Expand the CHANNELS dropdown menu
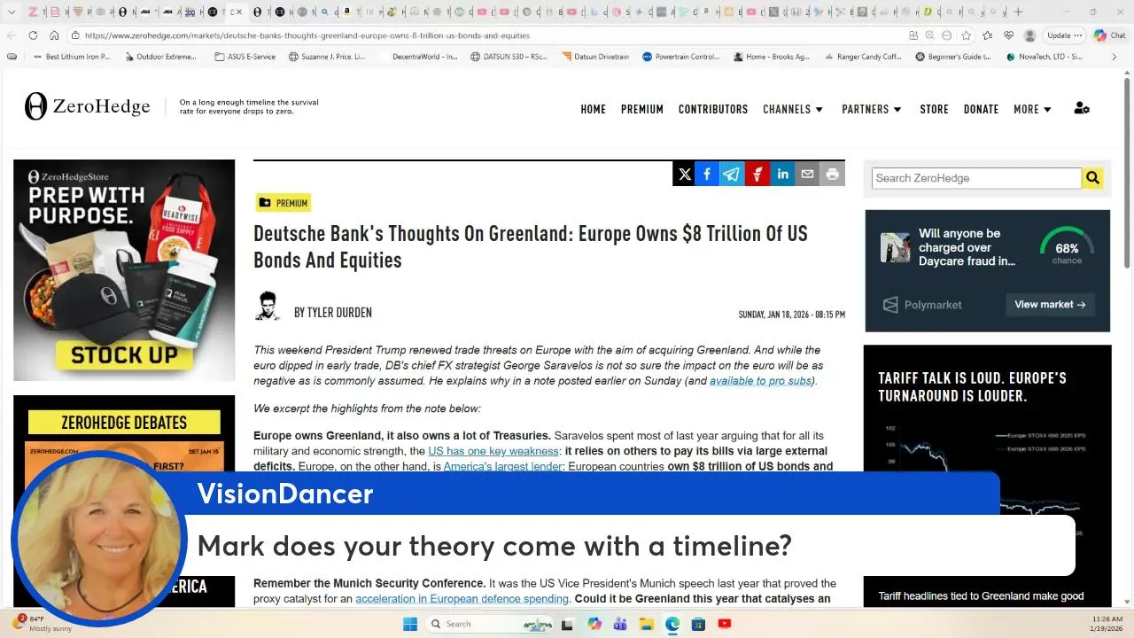Image resolution: width=1134 pixels, height=638 pixels. 793,109
